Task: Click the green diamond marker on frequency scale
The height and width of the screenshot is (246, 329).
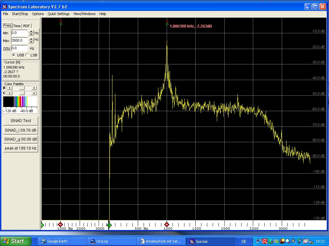Action: coord(109,225)
